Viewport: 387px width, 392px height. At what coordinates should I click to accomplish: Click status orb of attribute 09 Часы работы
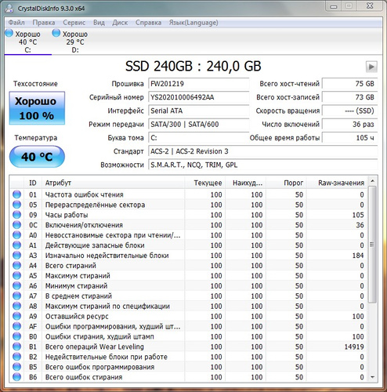pos(17,215)
